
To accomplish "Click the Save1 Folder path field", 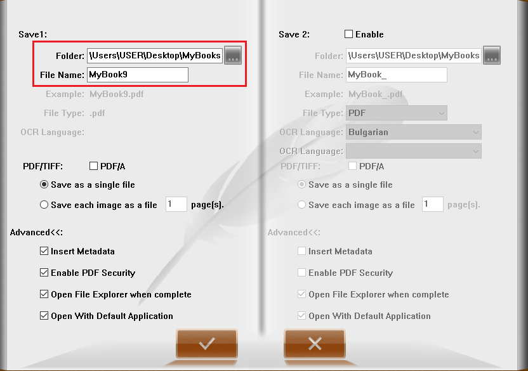I will [154, 55].
